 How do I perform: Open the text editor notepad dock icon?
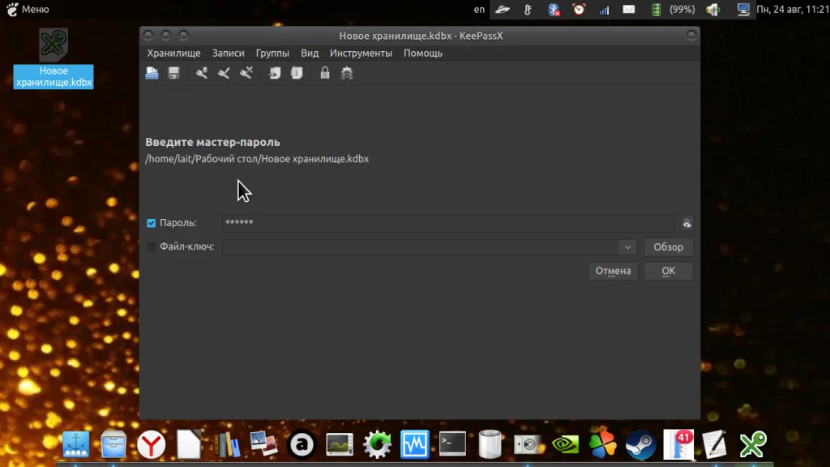[x=715, y=444]
